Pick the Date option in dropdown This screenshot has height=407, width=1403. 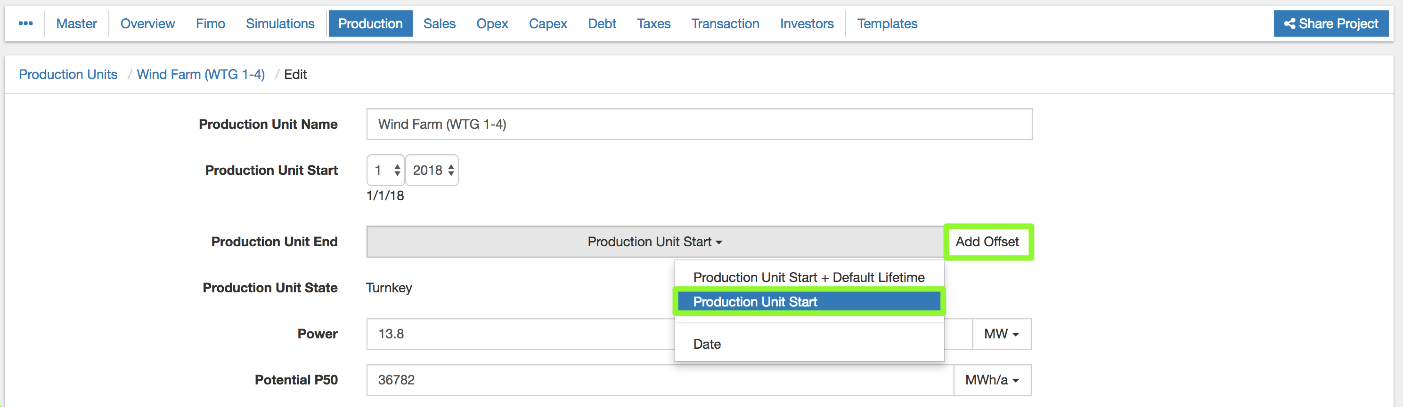706,344
